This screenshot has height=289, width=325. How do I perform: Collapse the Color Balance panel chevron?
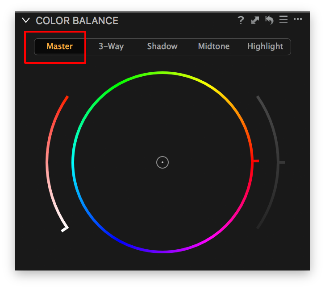[x=26, y=20]
